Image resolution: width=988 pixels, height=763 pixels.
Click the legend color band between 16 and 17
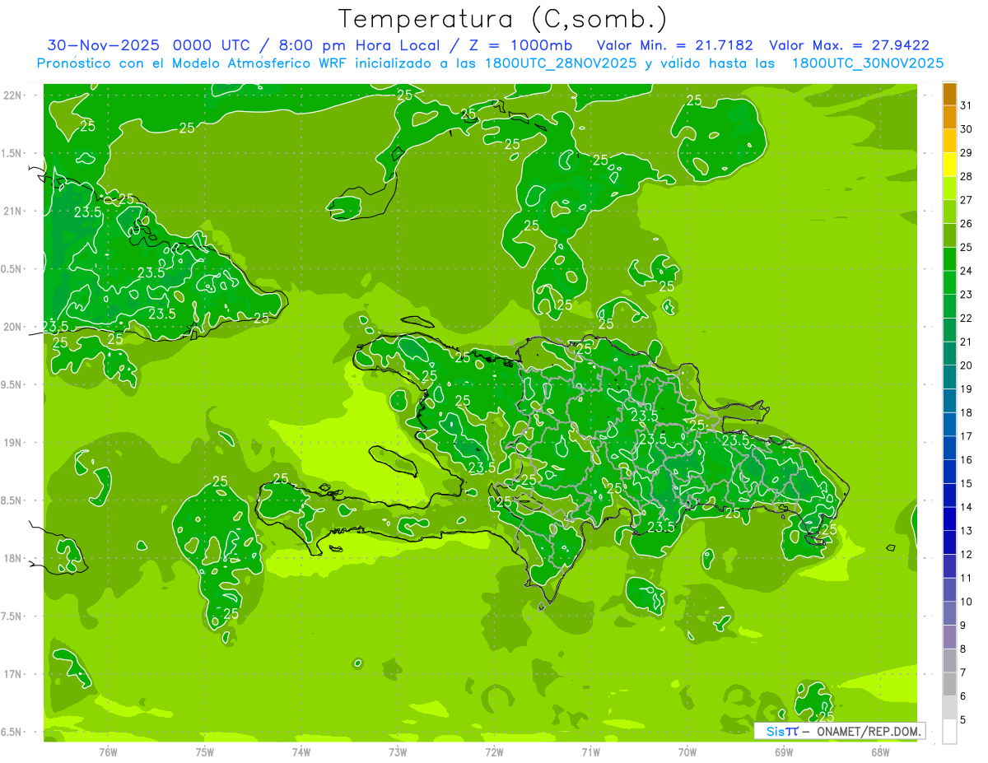click(949, 449)
